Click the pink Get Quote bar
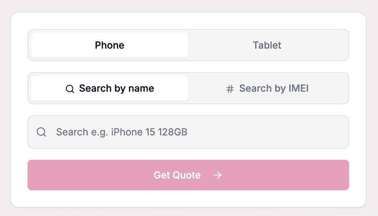The width and height of the screenshot is (378, 216). [x=188, y=175]
